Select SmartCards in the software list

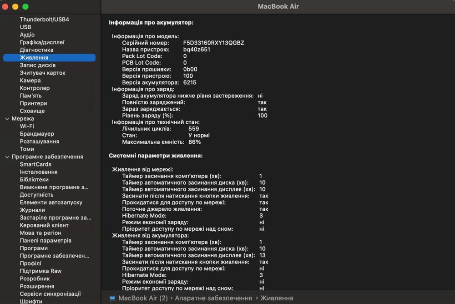point(35,164)
